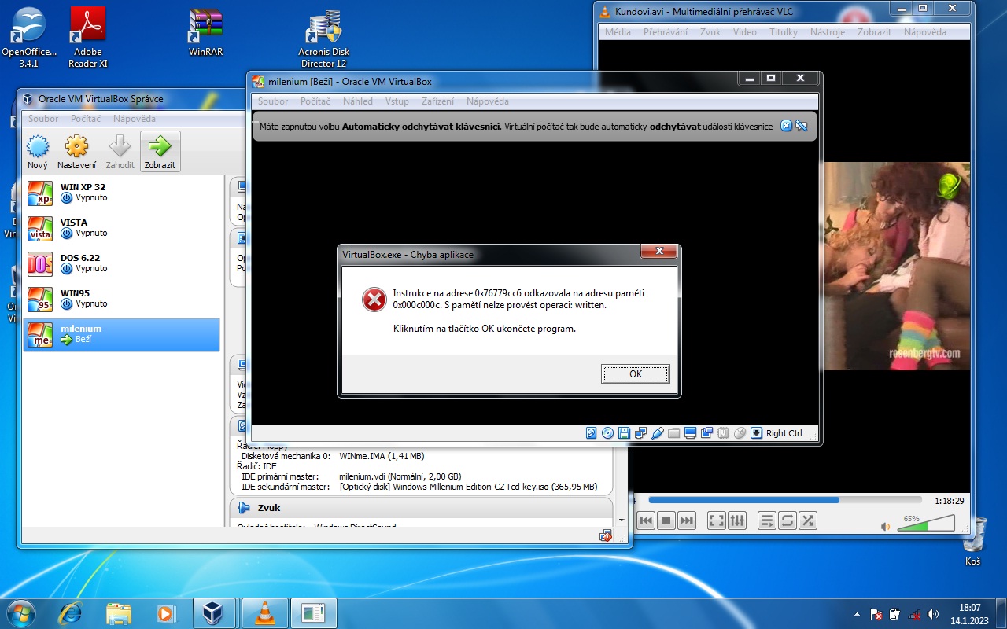Click the taskbar clock showing 18:07
The height and width of the screenshot is (629, 1007).
(970, 613)
